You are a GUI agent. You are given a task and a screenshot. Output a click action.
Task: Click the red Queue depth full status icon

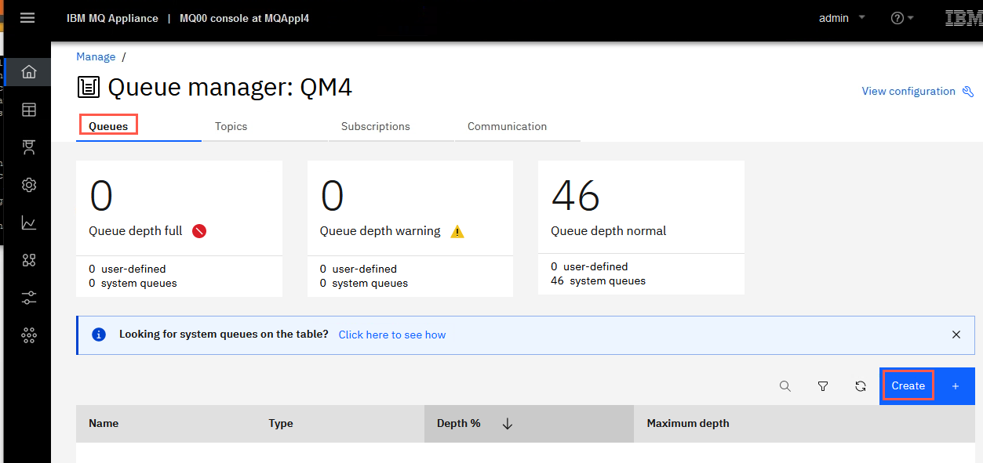199,231
